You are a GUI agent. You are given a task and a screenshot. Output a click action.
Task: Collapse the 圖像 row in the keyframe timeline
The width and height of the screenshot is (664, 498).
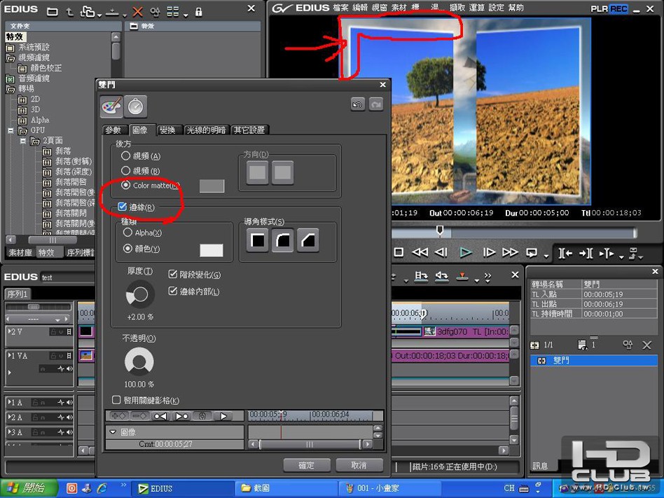tap(113, 432)
